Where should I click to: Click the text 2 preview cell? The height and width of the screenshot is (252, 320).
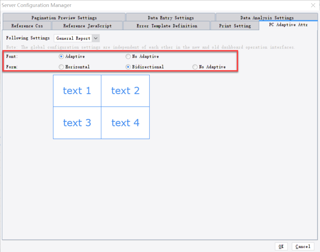(125, 91)
